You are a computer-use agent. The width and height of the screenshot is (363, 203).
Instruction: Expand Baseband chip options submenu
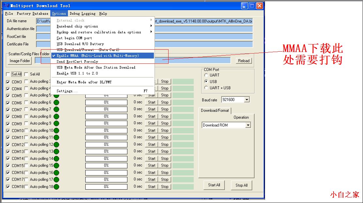point(102,26)
